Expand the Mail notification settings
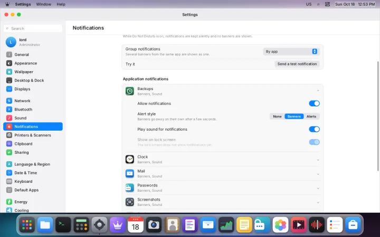The image size is (380, 237). pos(318,174)
